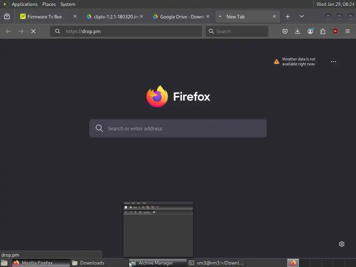Click the Archive Manager window preview thumbnail
The height and width of the screenshot is (267, 356).
[158, 229]
